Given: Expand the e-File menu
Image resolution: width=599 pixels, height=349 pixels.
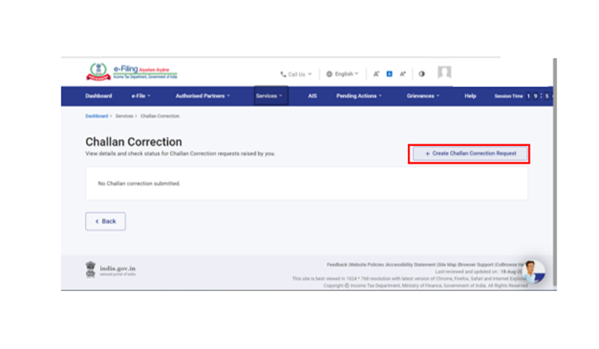Looking at the screenshot, I should [141, 96].
